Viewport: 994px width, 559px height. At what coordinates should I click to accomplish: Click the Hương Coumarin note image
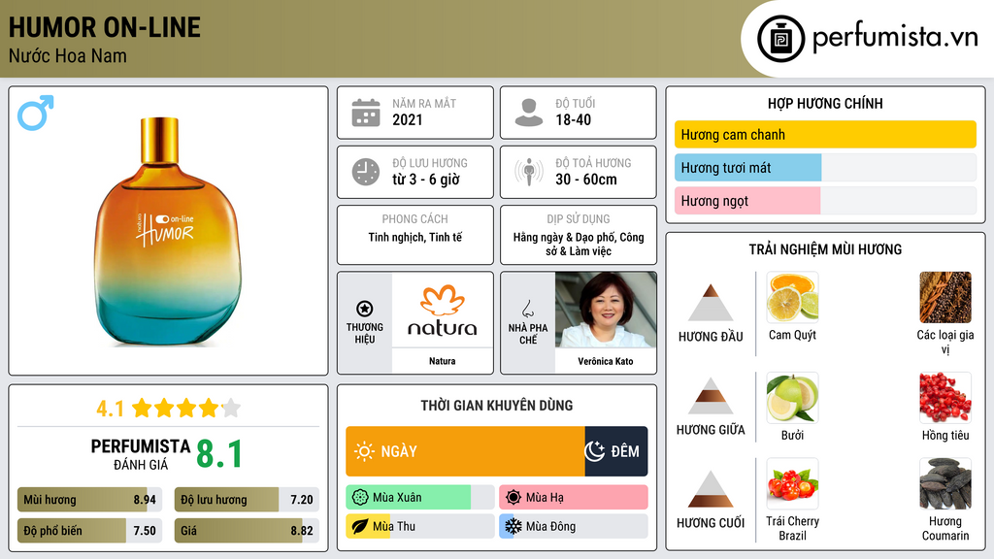[x=945, y=483]
